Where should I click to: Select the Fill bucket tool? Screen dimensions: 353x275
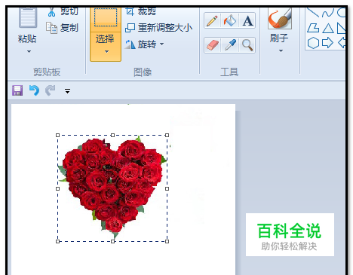click(x=230, y=20)
